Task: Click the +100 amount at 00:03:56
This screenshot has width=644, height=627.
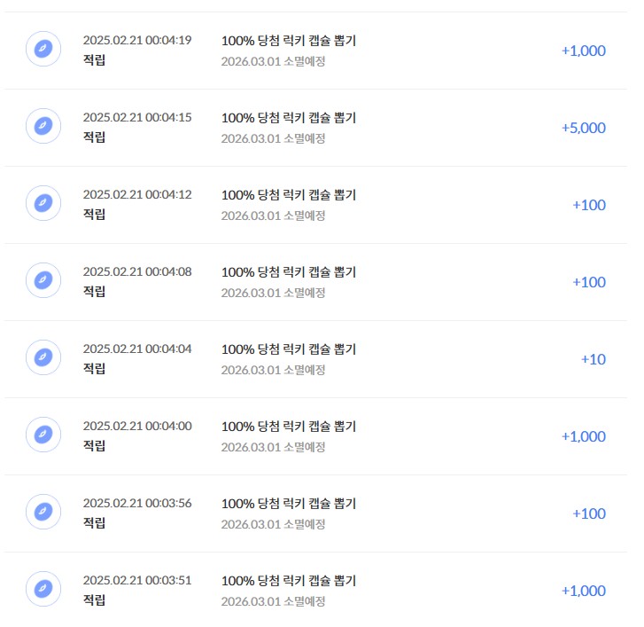Action: [589, 514]
